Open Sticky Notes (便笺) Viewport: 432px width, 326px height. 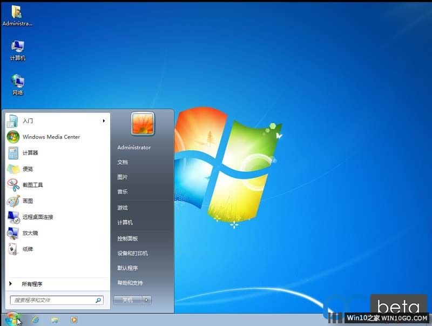[28, 169]
